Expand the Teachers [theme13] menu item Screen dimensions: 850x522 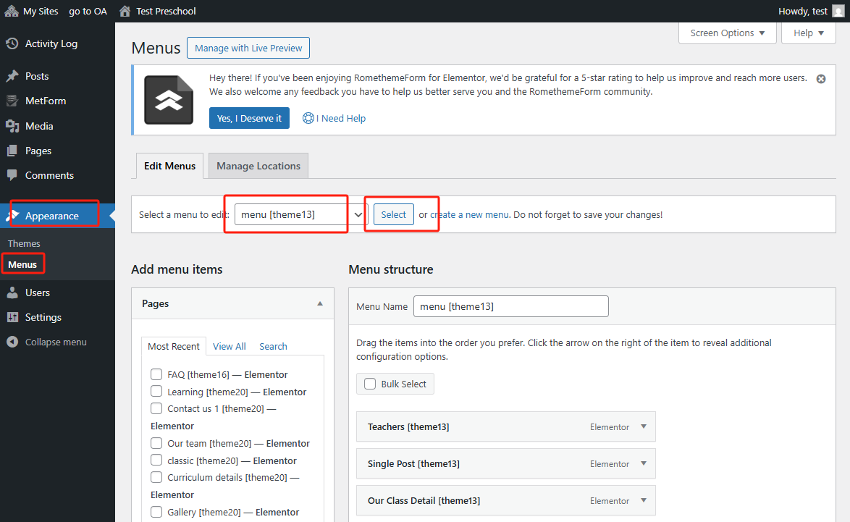pyautogui.click(x=643, y=426)
